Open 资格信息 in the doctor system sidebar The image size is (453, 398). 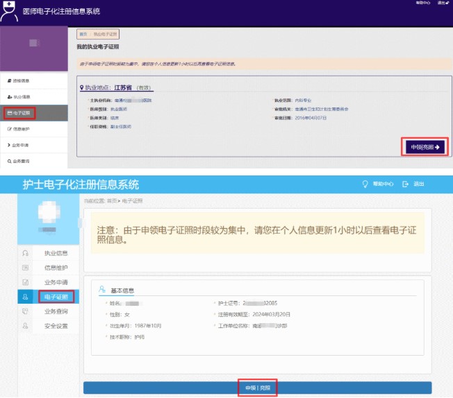[x=21, y=80]
